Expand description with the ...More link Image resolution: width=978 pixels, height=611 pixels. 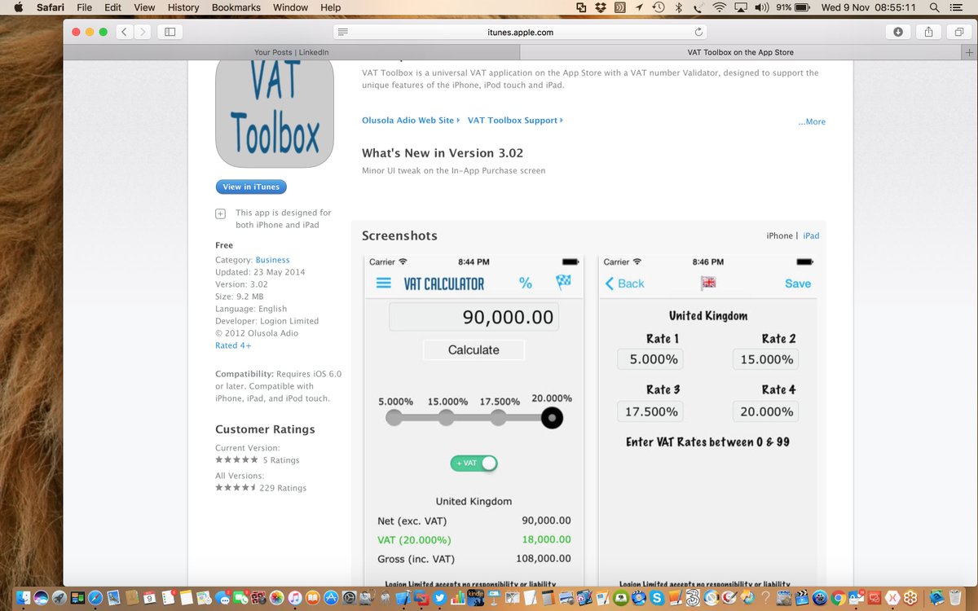pos(812,121)
